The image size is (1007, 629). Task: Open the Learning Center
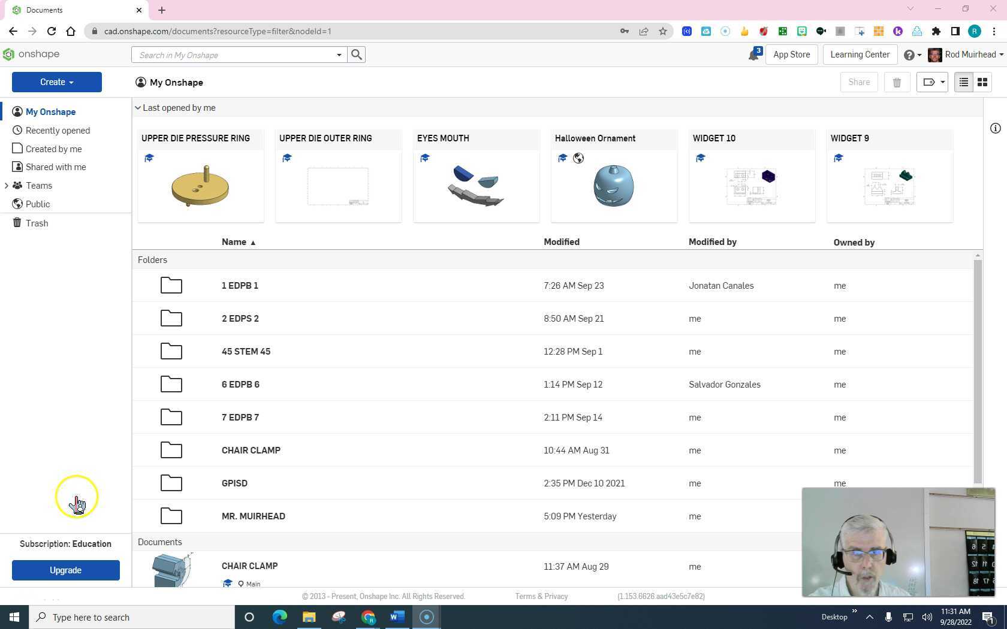pyautogui.click(x=860, y=55)
